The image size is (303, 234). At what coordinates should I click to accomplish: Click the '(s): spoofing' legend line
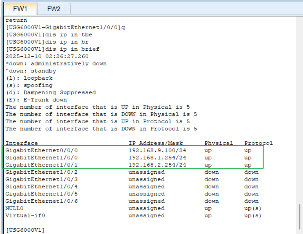coord(29,85)
